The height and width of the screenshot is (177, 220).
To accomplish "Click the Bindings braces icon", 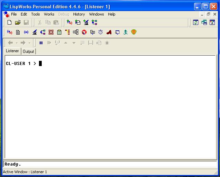I will 91,43.
